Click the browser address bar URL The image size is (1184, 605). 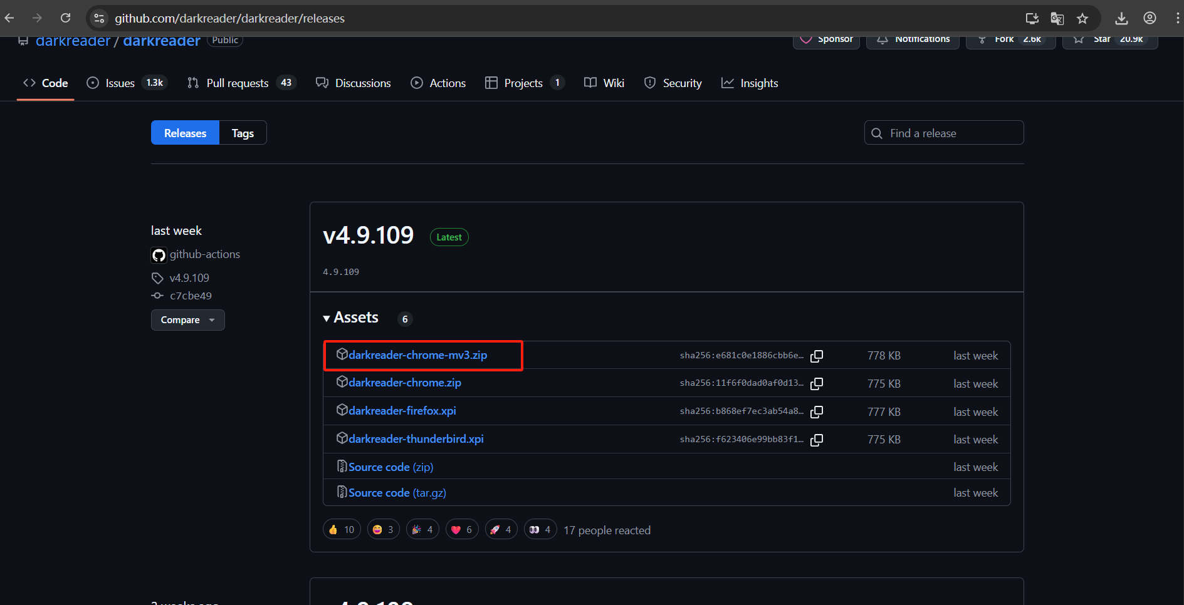(229, 18)
